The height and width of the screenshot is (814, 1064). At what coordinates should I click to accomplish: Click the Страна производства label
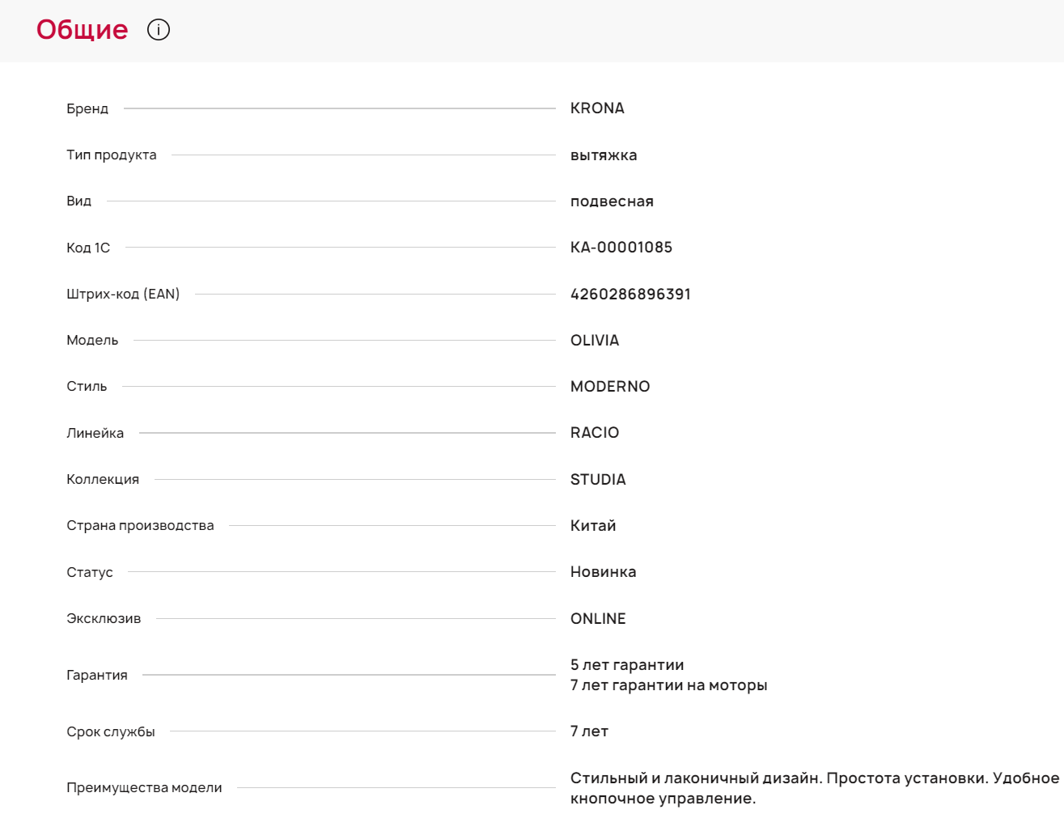pos(140,526)
